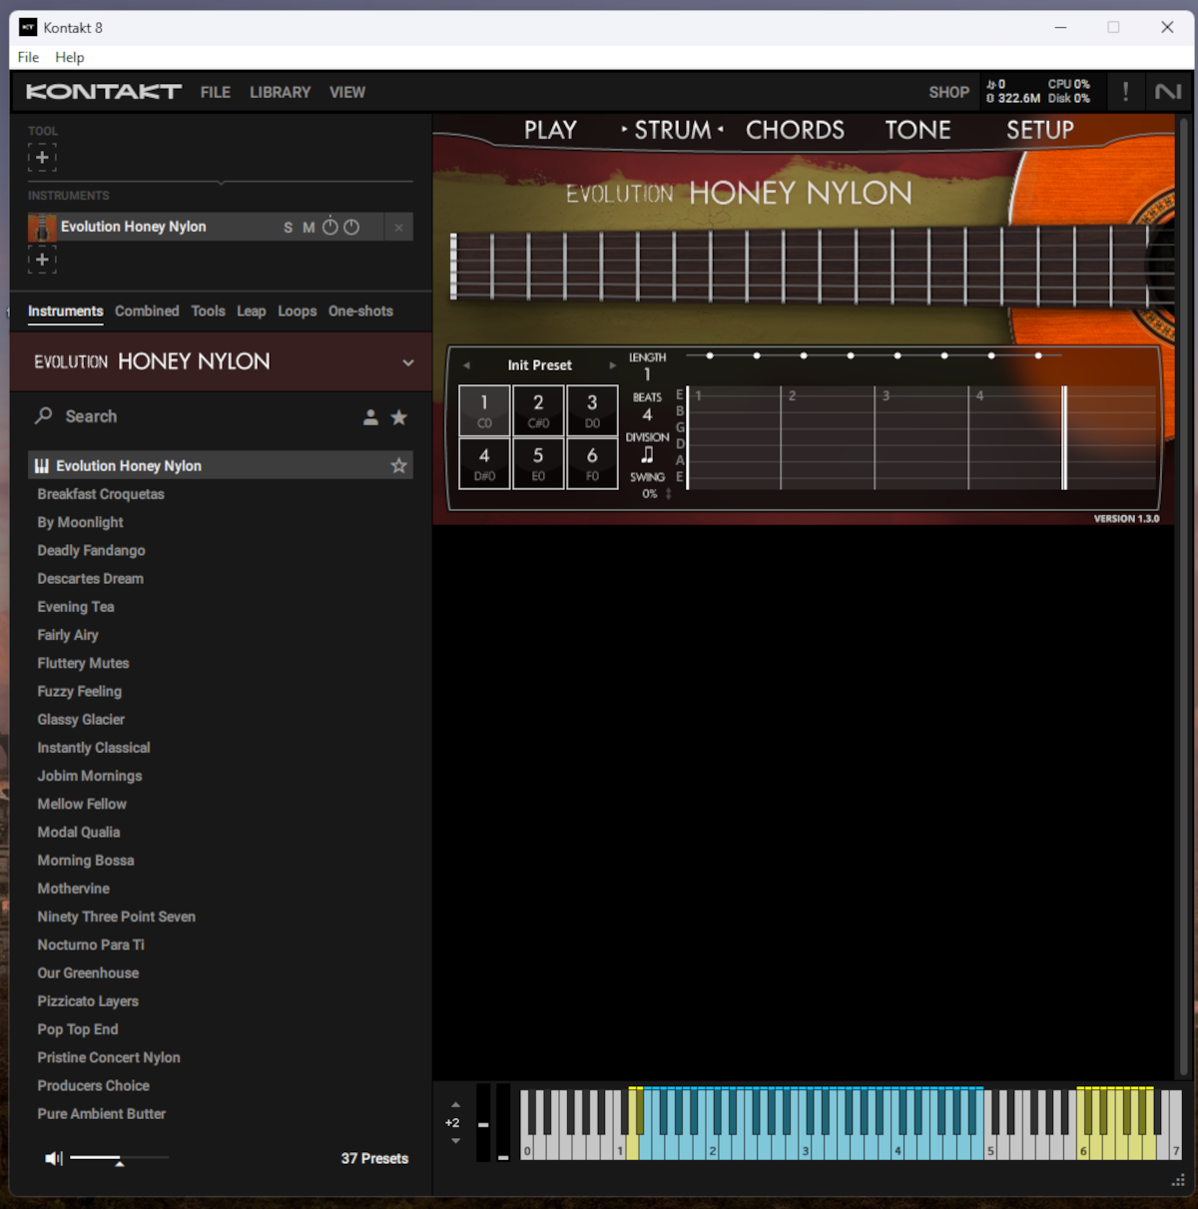Open the FILE menu in Kontakt header
Screen dimensions: 1198x1209
(216, 92)
